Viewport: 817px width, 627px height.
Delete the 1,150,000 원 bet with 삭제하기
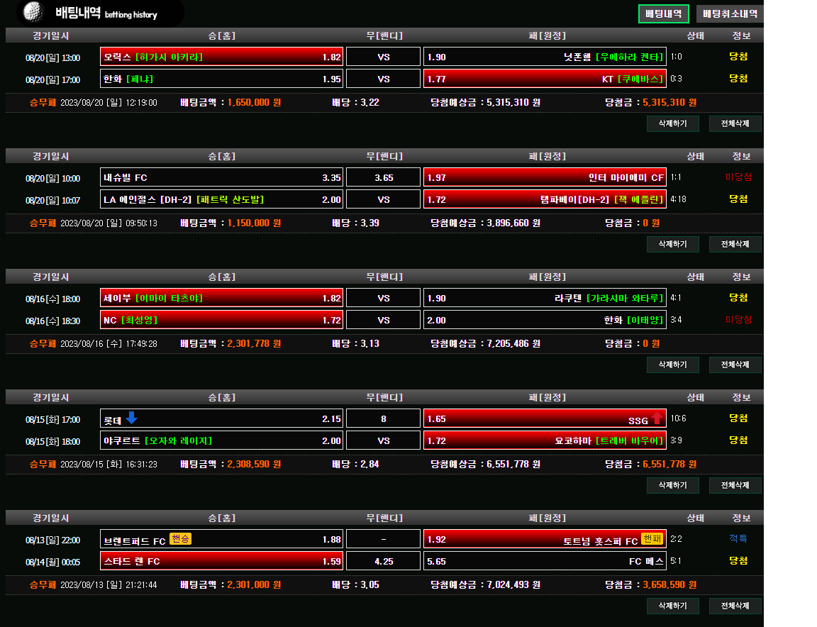pos(672,244)
